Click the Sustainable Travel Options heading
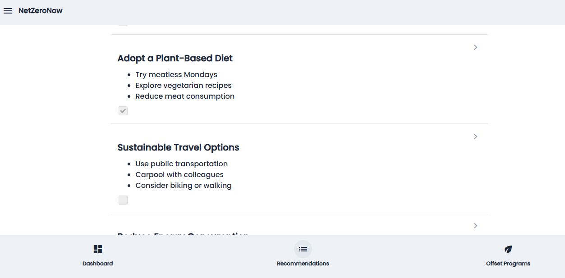The width and height of the screenshot is (565, 278). click(x=178, y=147)
